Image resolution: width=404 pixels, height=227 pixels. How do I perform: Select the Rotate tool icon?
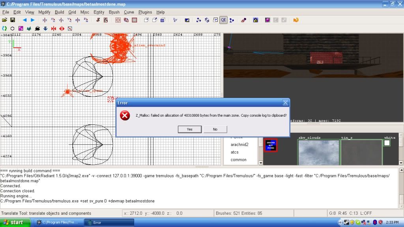click(207, 20)
